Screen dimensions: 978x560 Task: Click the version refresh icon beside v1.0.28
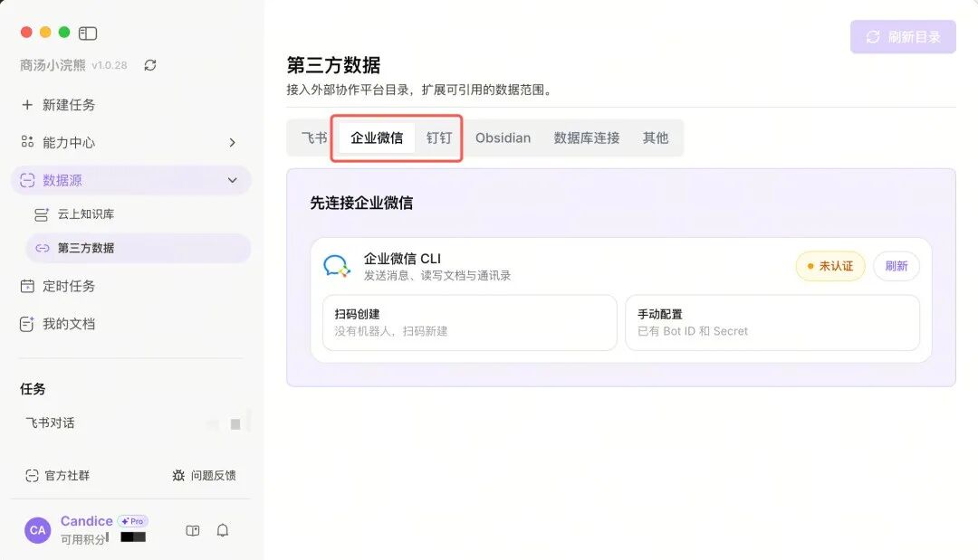pyautogui.click(x=150, y=65)
